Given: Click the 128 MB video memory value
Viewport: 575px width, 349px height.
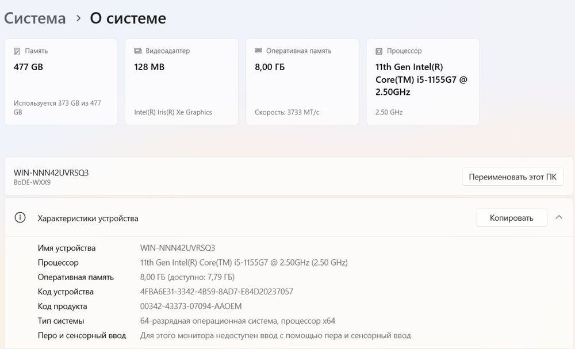Looking at the screenshot, I should click(x=149, y=67).
